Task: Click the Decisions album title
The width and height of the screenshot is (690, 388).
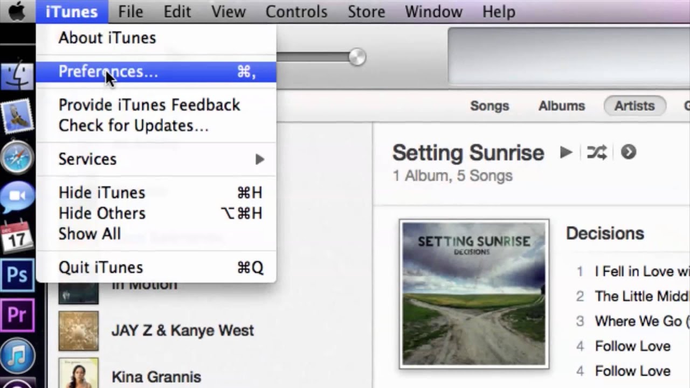Action: (605, 233)
